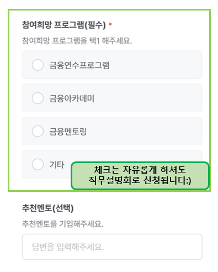Click the 금융연수프로그램 option label text

[79, 65]
